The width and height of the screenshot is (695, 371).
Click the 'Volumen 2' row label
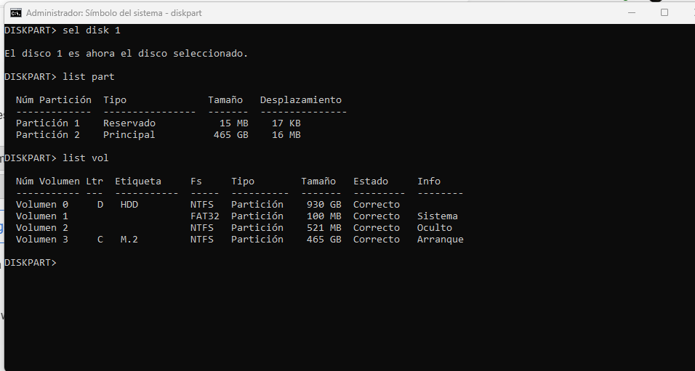point(42,227)
